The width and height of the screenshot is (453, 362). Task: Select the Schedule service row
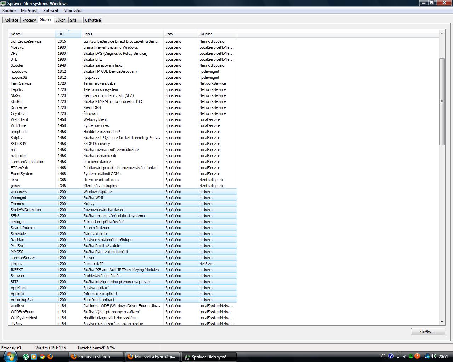(x=123, y=234)
